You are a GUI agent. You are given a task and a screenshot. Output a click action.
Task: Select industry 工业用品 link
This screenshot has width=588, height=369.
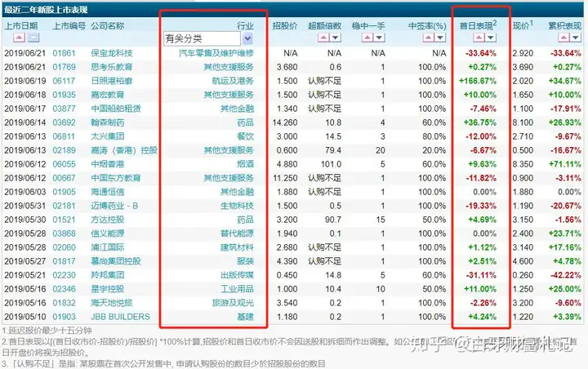coord(237,289)
